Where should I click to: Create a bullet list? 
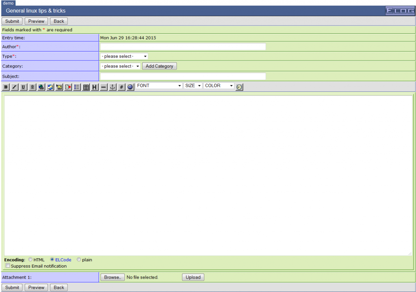77,87
